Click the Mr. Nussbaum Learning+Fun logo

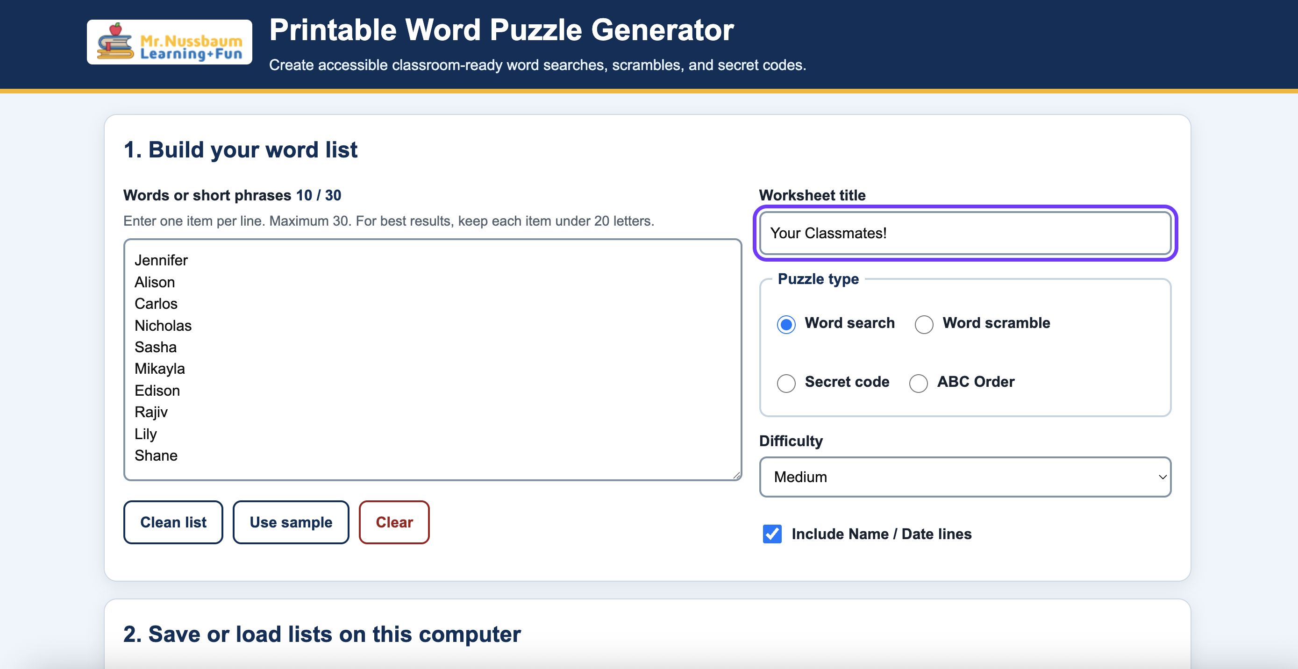tap(169, 43)
